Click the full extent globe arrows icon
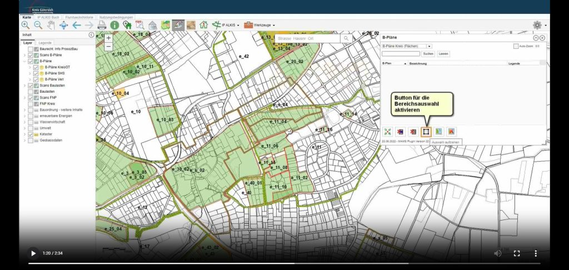The height and width of the screenshot is (270, 569). [63, 25]
